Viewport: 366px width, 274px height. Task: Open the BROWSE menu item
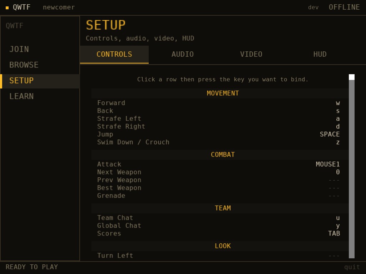pos(40,65)
